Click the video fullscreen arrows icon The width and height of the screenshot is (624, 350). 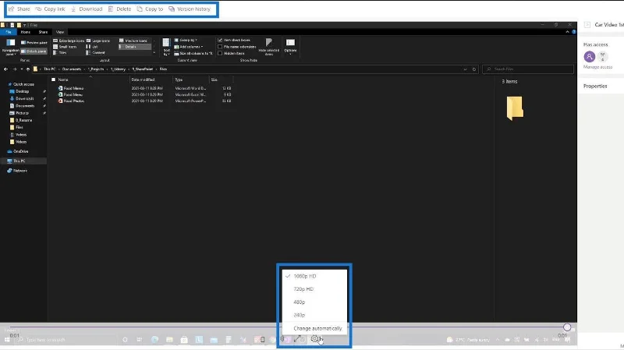click(297, 339)
